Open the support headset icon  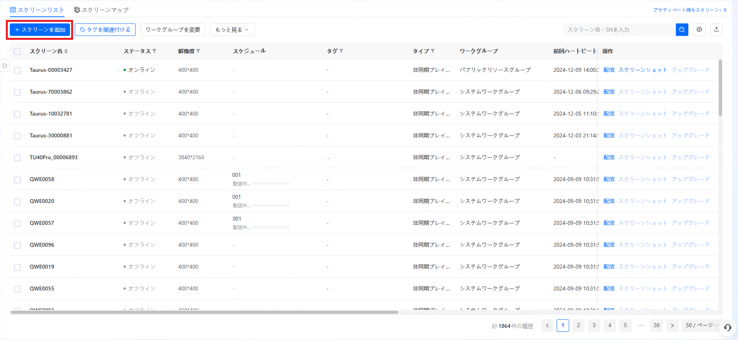point(727,328)
